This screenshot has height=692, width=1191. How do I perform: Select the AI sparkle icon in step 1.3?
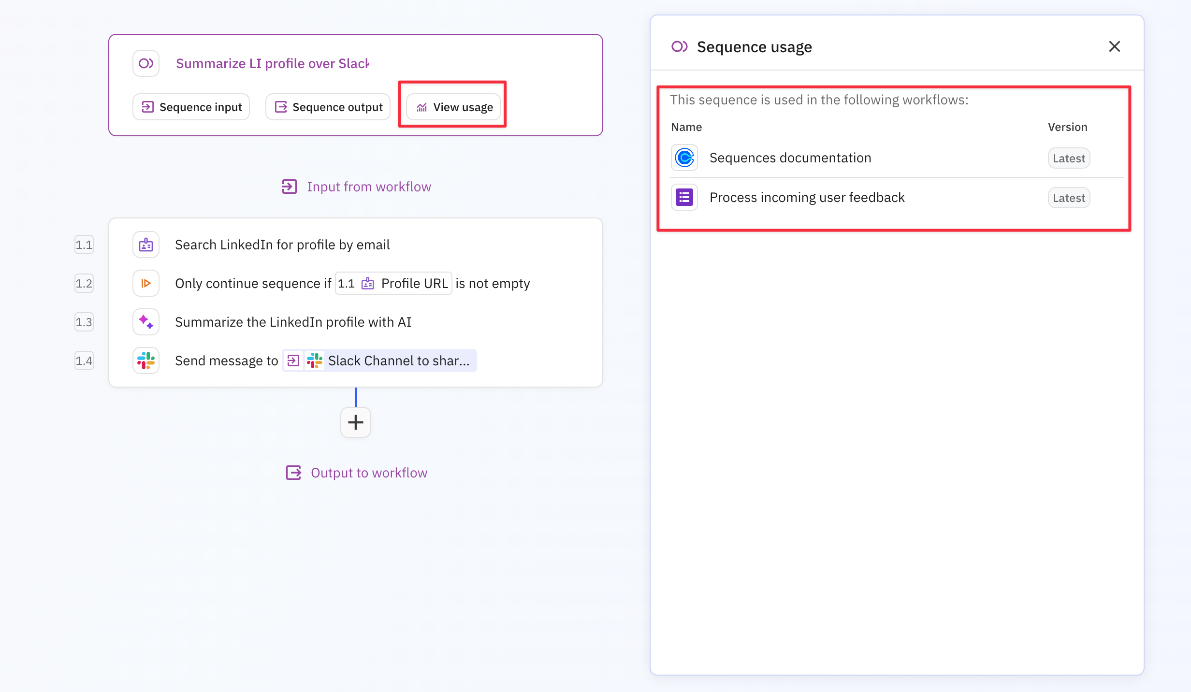click(x=145, y=322)
